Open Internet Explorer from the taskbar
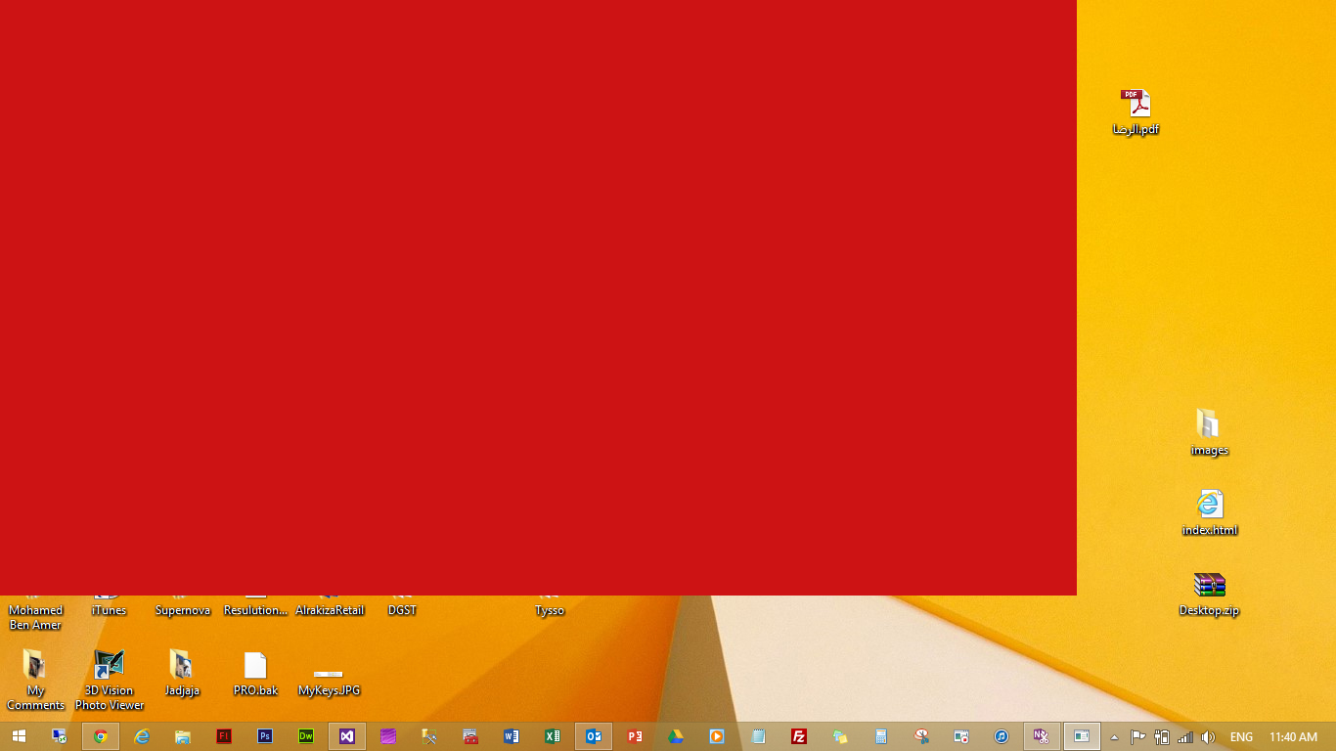Screen dimensions: 1336x751 click(142, 736)
